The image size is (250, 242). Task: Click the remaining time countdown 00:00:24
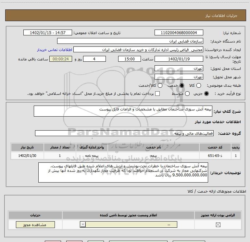61,59
